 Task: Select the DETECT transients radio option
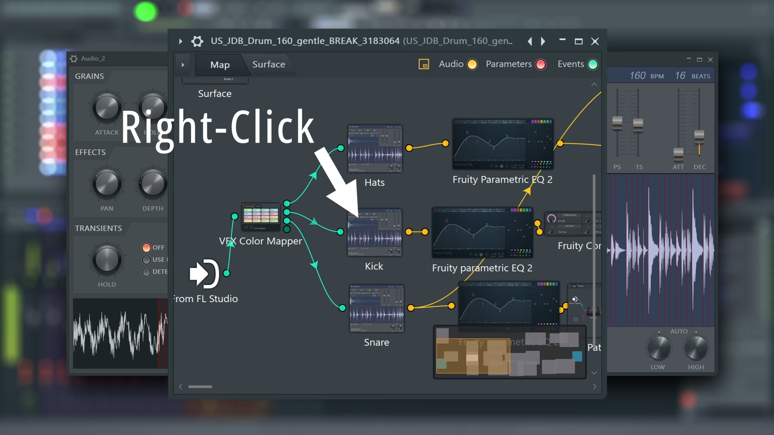tap(146, 272)
